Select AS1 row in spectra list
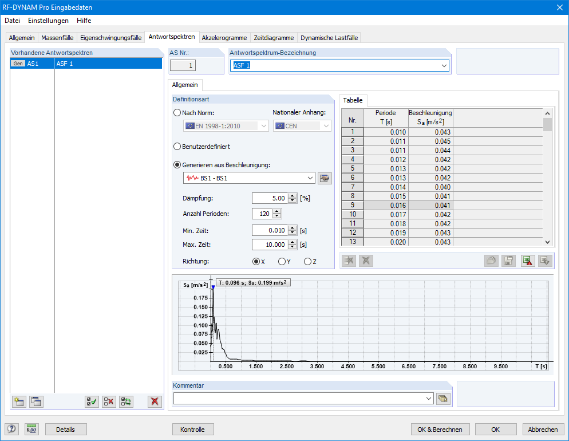The height and width of the screenshot is (441, 569). point(86,64)
